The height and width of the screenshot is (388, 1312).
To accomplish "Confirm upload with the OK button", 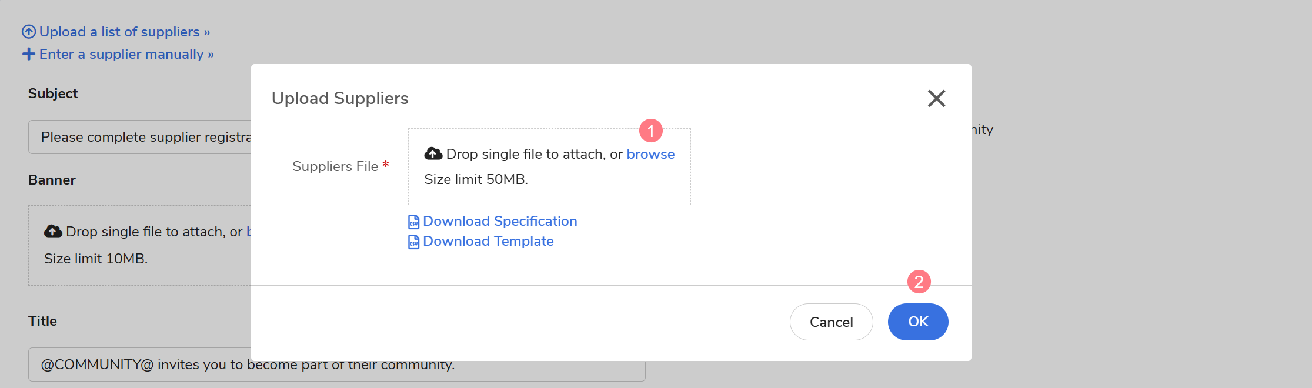I will 917,322.
